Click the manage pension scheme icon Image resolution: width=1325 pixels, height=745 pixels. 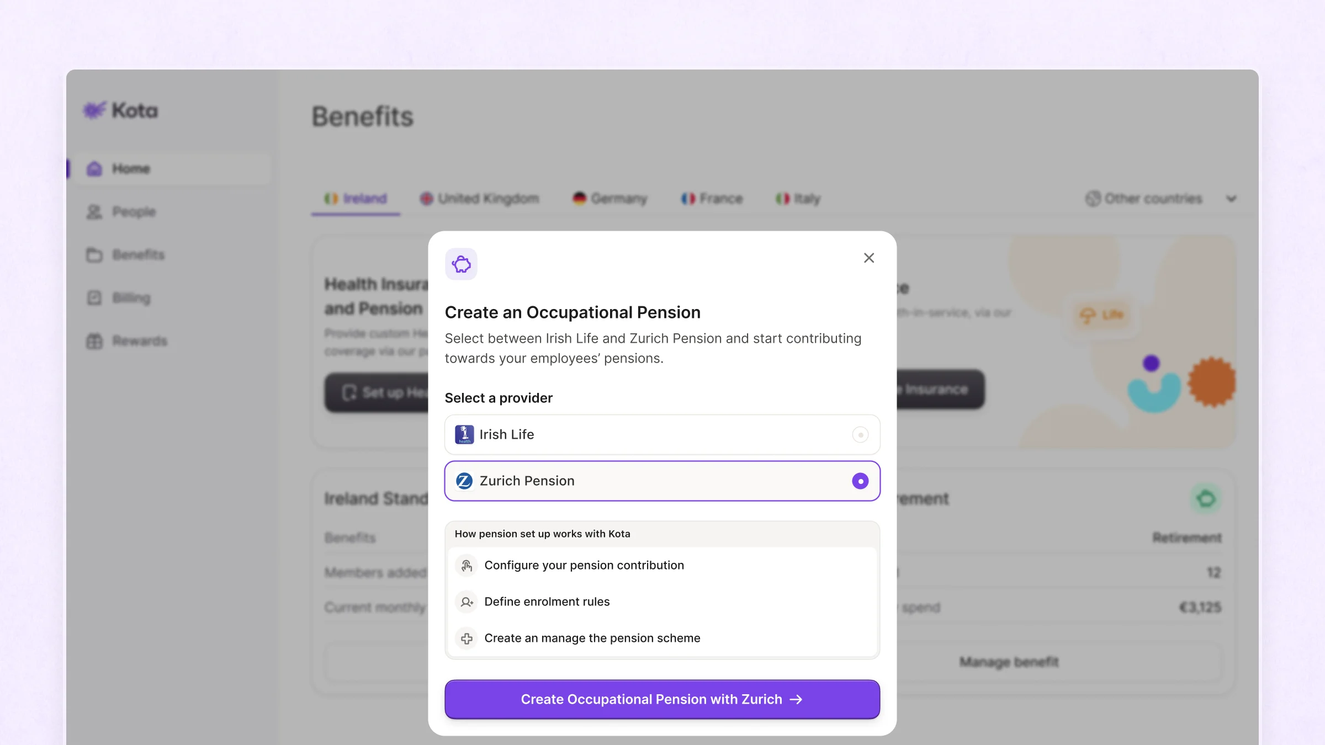coord(467,638)
